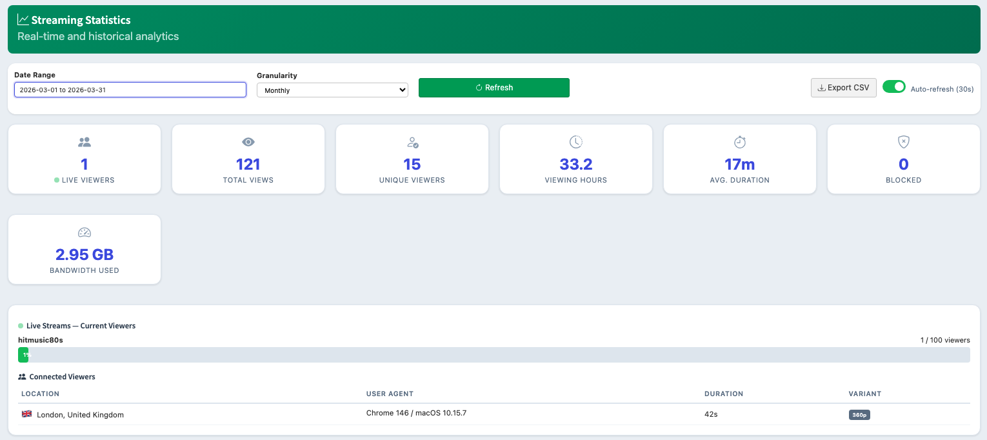987x440 pixels.
Task: Click the Streaming Statistics chart icon
Action: [x=23, y=20]
